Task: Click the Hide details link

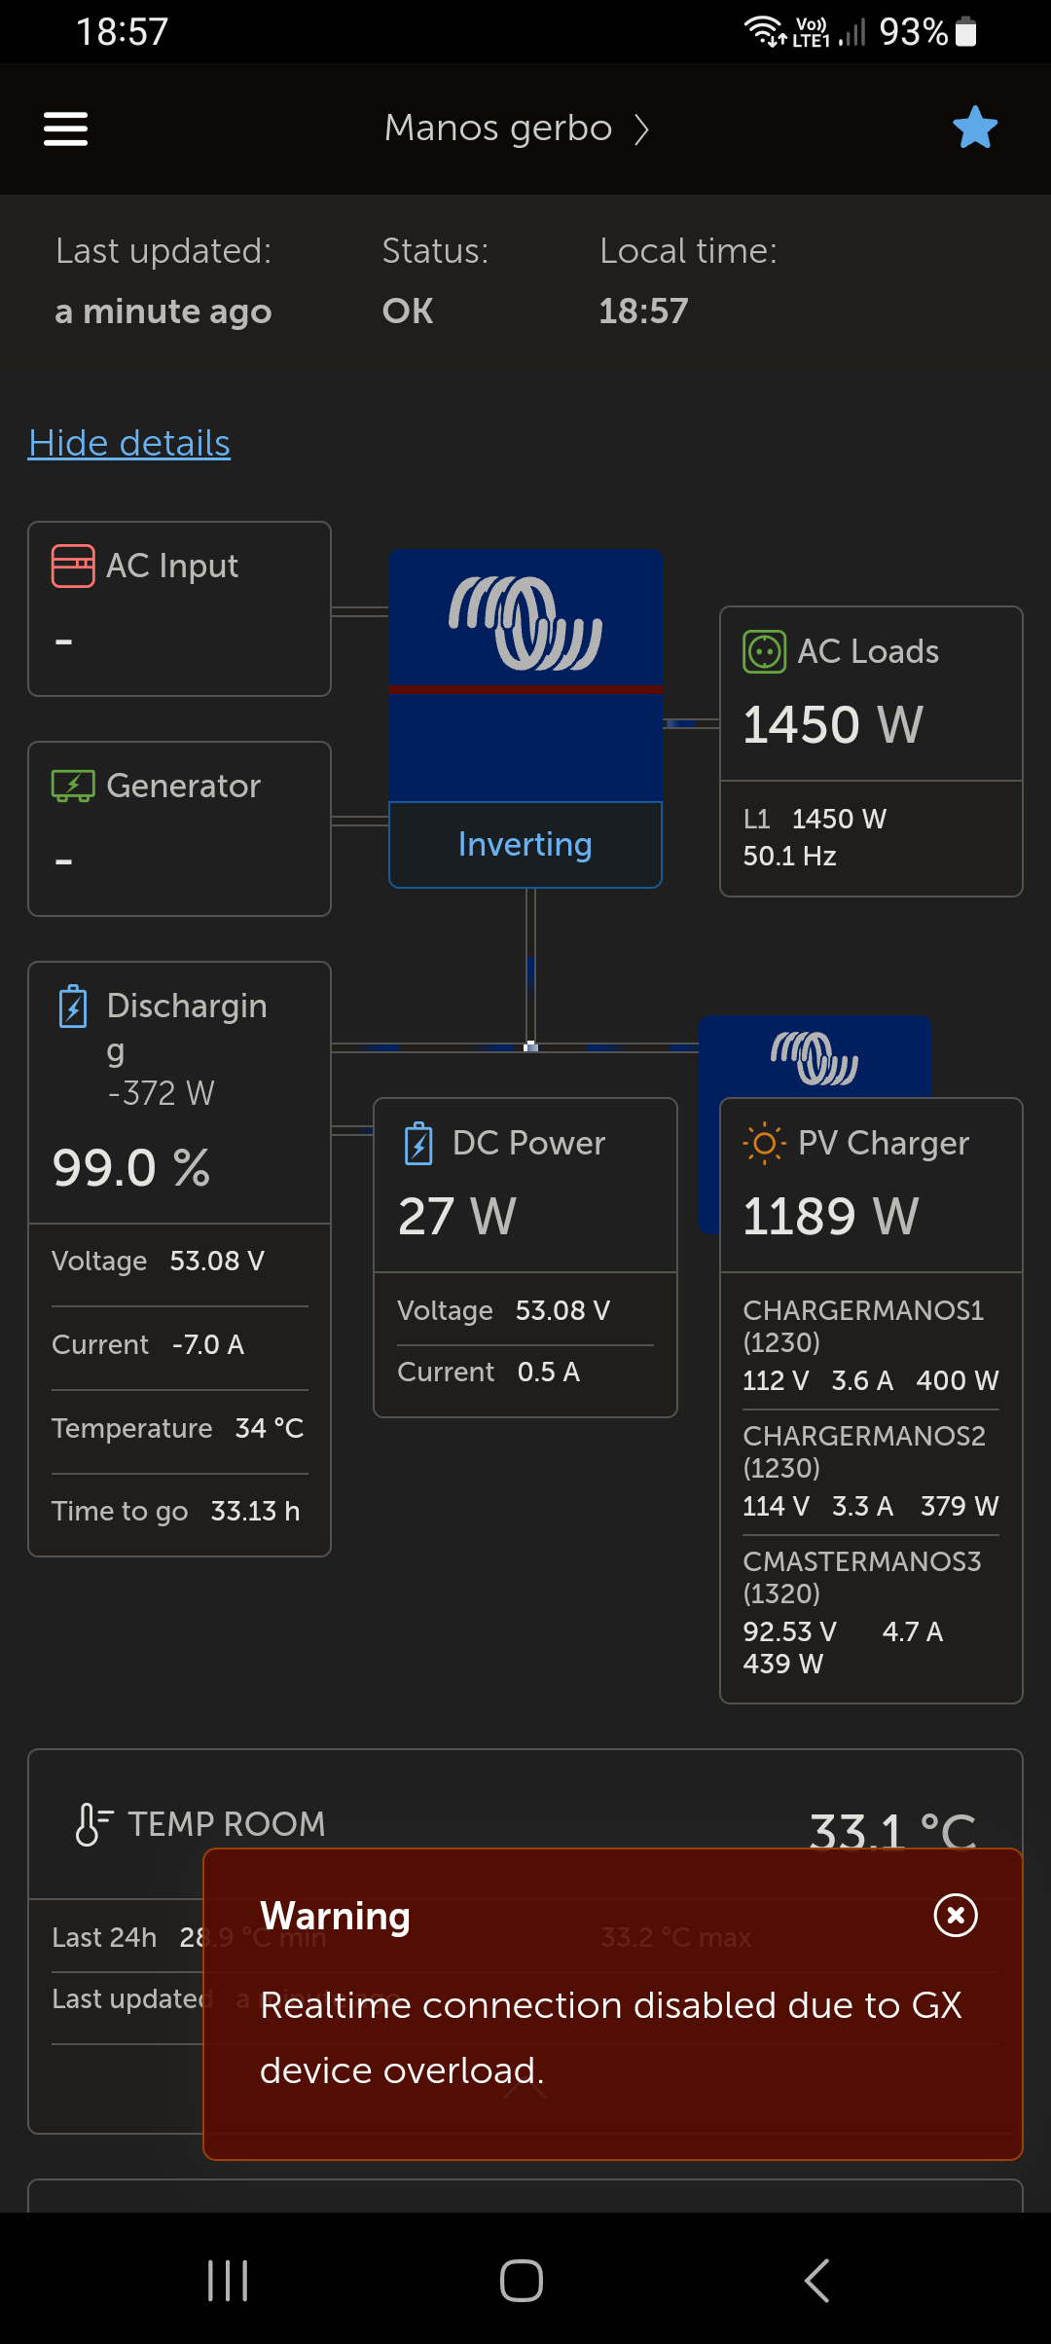Action: (x=129, y=444)
